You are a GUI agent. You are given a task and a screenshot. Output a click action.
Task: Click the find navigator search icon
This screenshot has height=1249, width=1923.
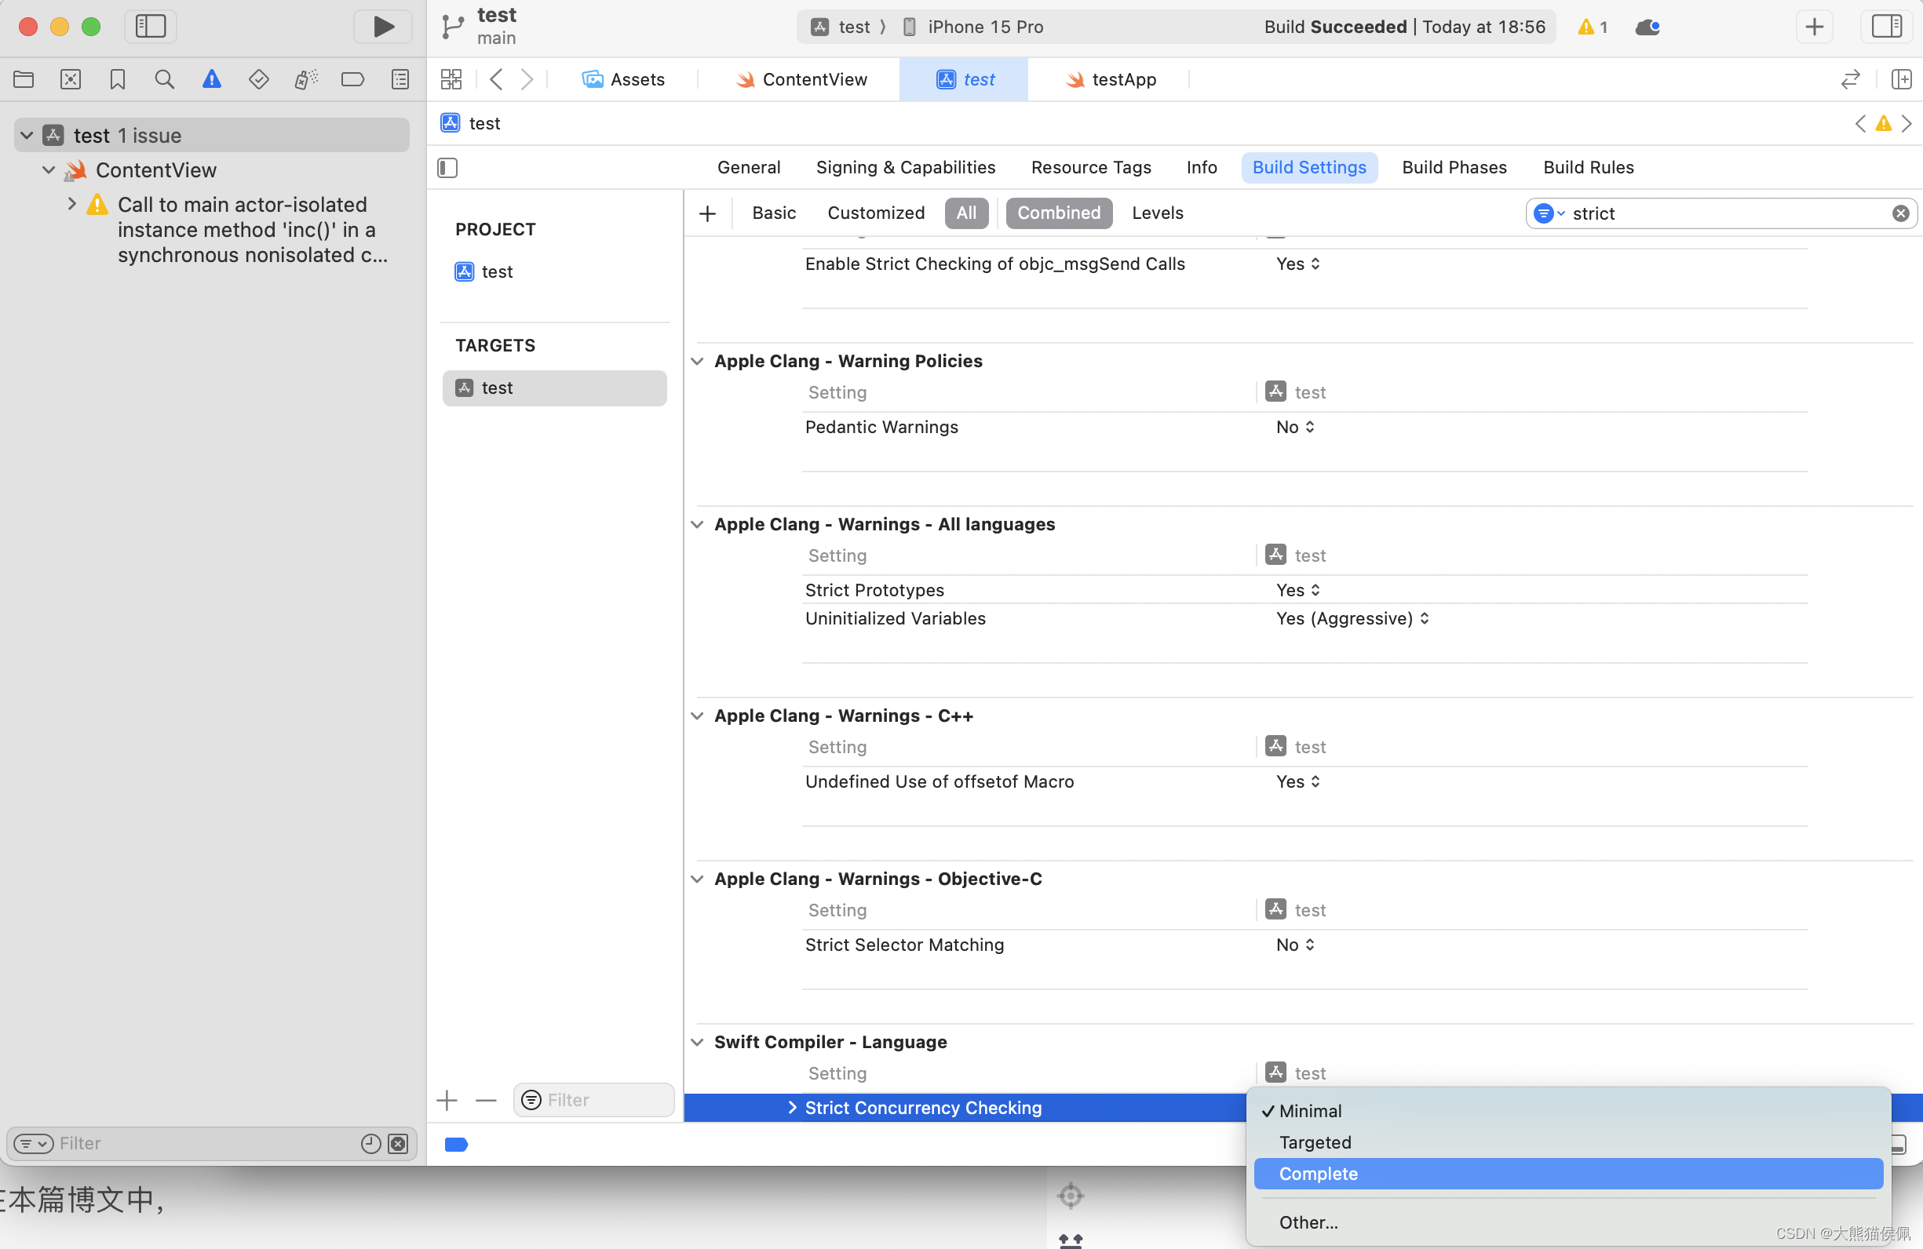coord(164,80)
